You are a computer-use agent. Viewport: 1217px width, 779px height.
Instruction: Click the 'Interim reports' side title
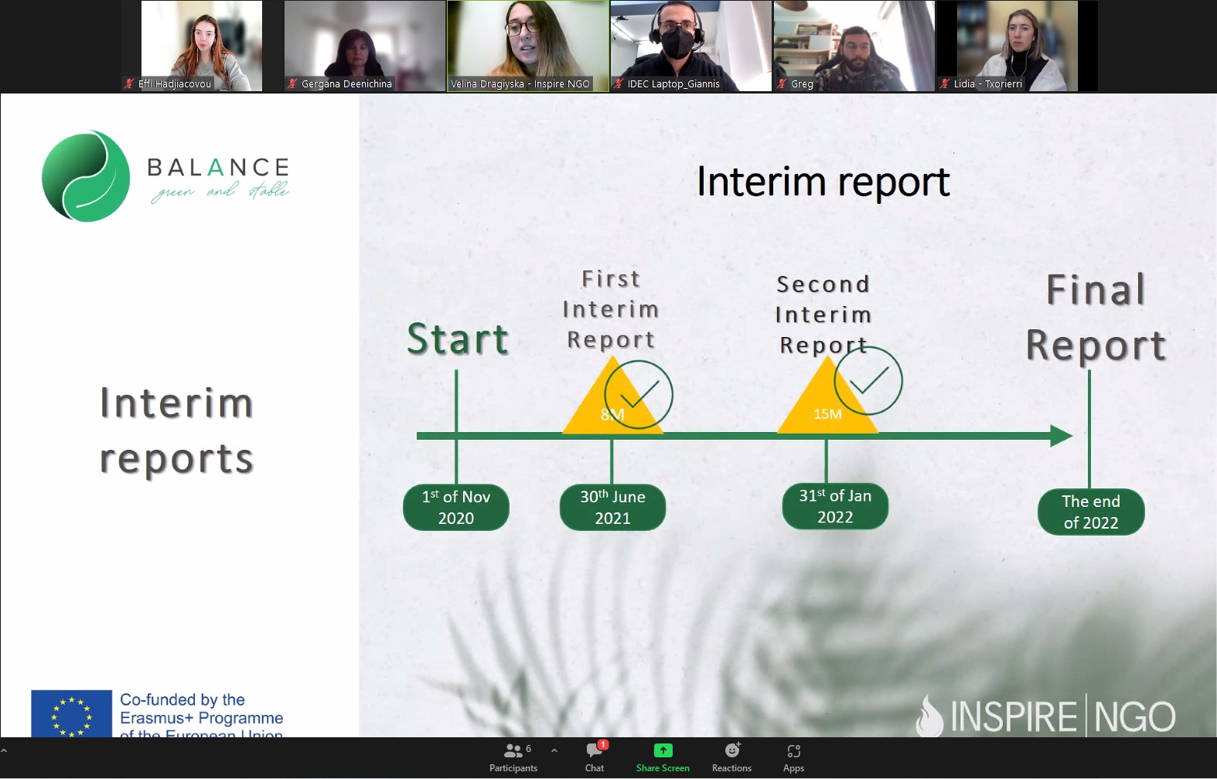(x=176, y=431)
